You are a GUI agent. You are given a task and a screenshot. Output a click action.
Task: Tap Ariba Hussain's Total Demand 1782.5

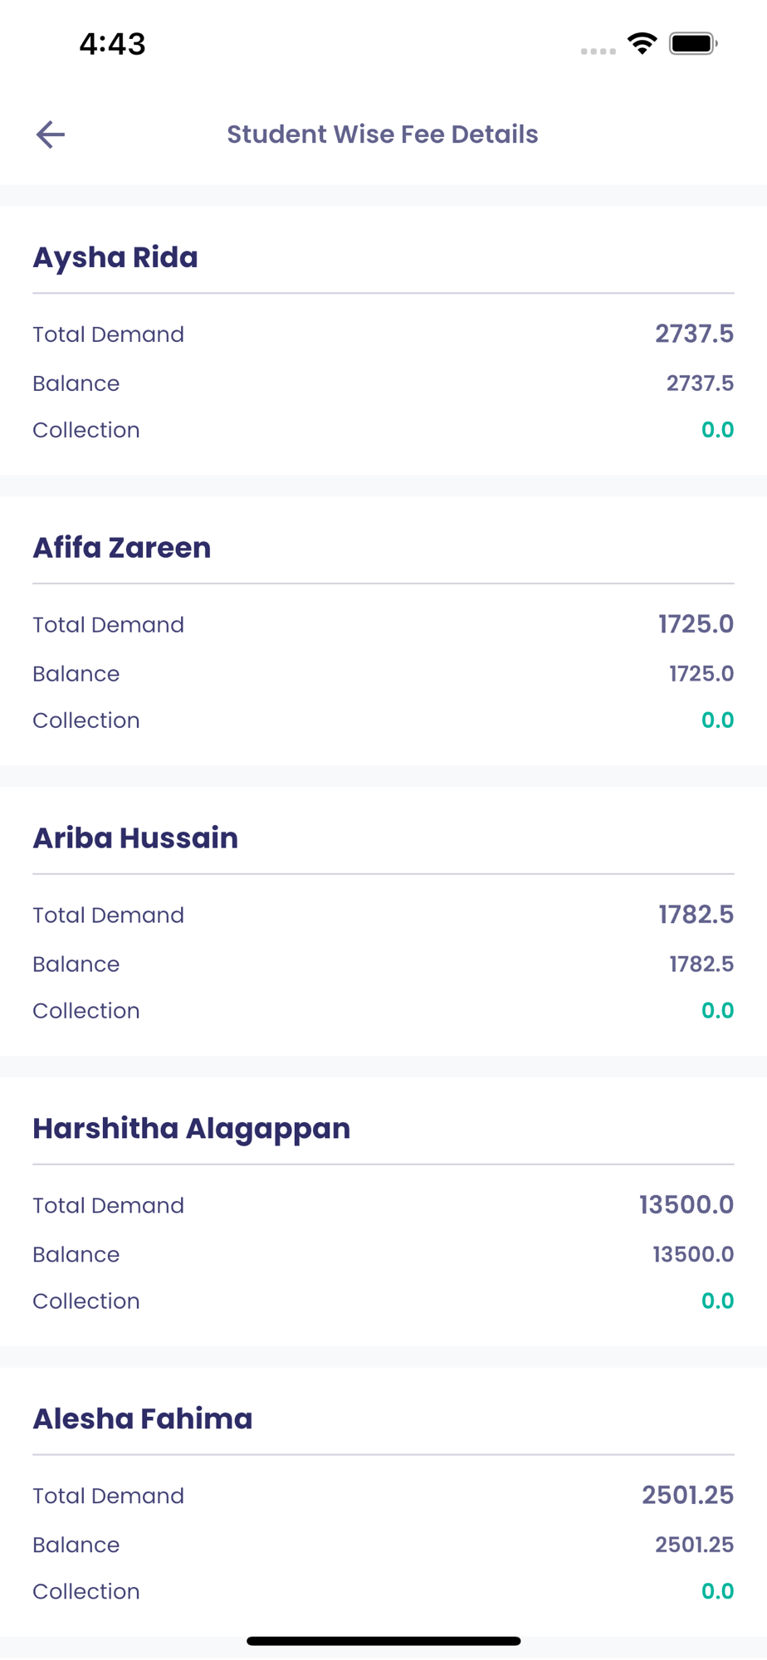pos(696,915)
